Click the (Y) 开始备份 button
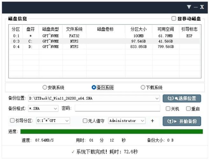Image resolution: width=210 pixels, height=160 pixels. (x=182, y=121)
